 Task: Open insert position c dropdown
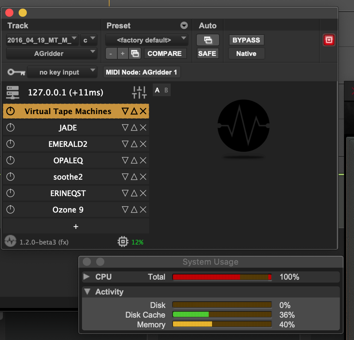tap(89, 40)
